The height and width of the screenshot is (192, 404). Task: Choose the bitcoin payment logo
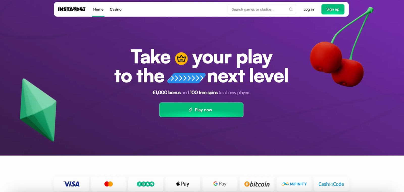pos(257,184)
